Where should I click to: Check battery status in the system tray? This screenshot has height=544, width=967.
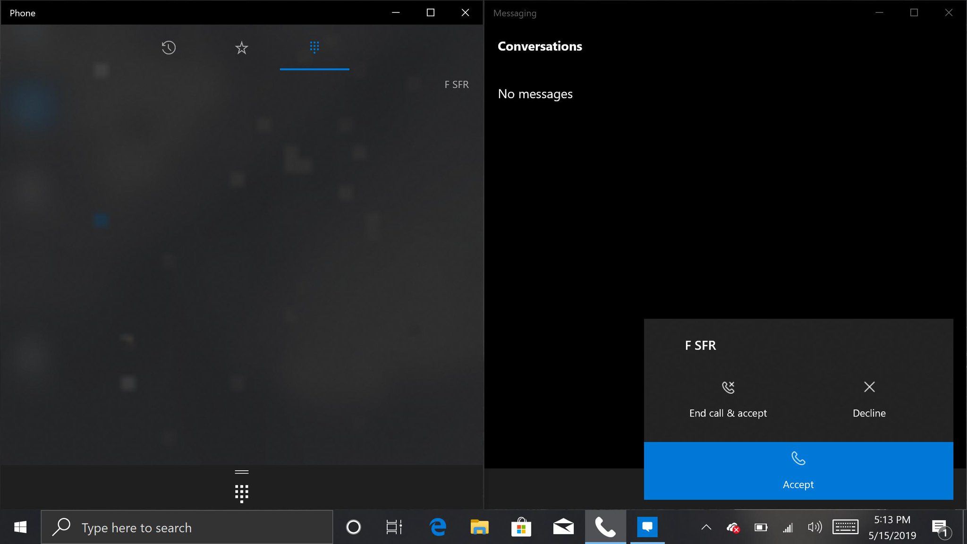pyautogui.click(x=761, y=527)
